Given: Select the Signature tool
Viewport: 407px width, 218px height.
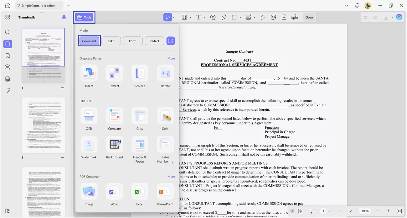Looking at the screenshot, I should pos(295,17).
